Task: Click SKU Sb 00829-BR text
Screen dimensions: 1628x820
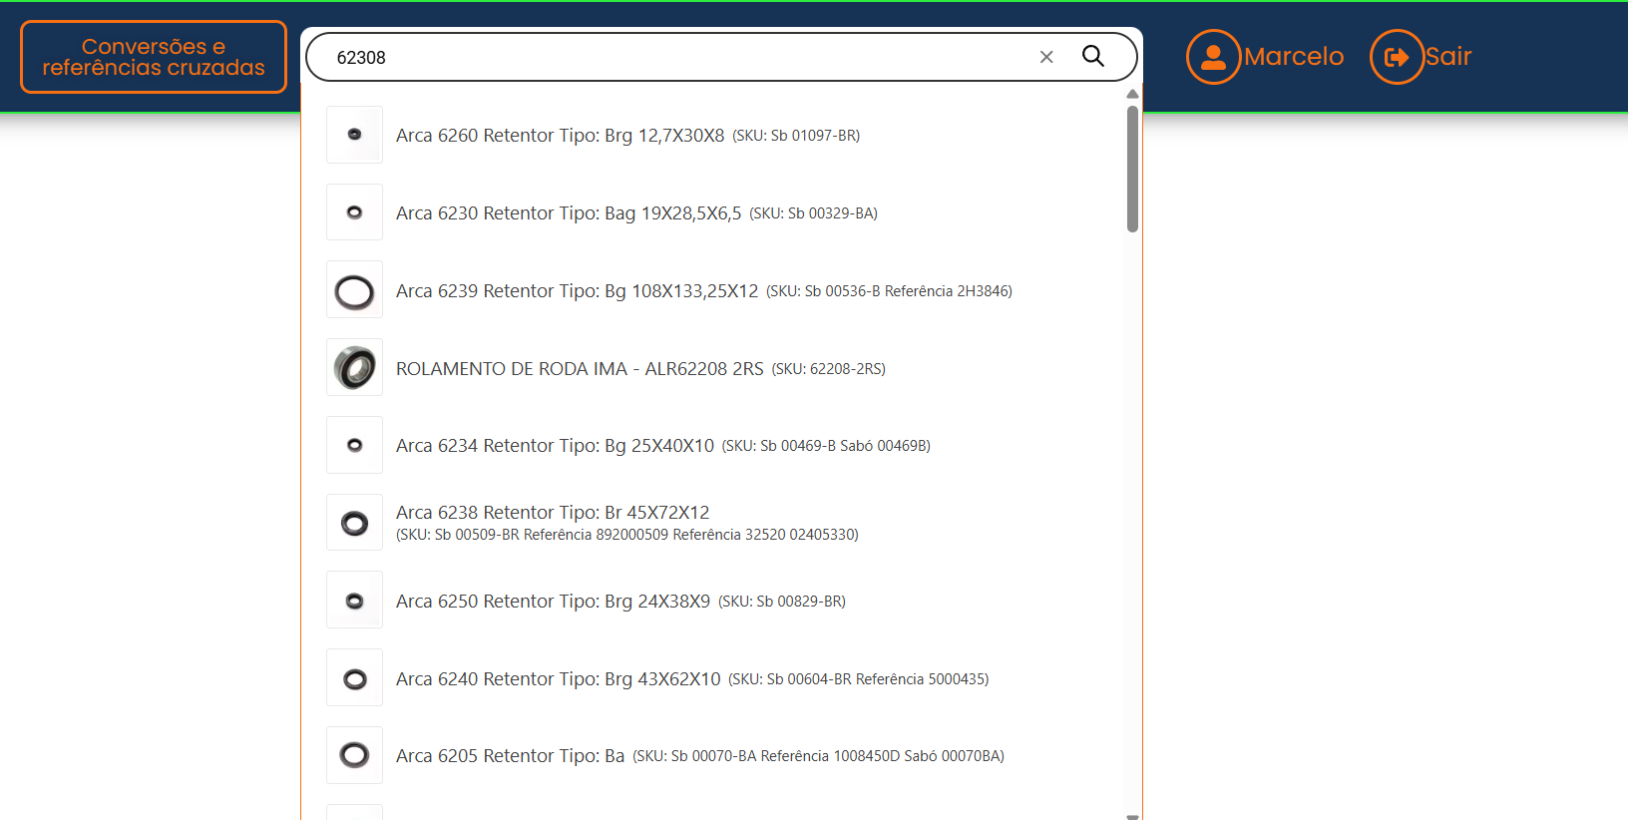Action: (x=782, y=602)
